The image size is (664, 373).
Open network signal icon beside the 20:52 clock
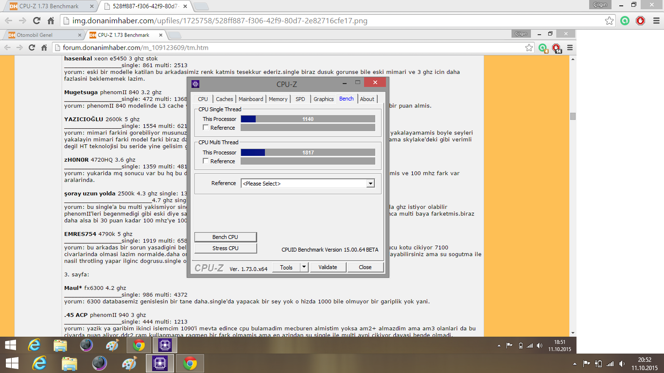(x=610, y=363)
